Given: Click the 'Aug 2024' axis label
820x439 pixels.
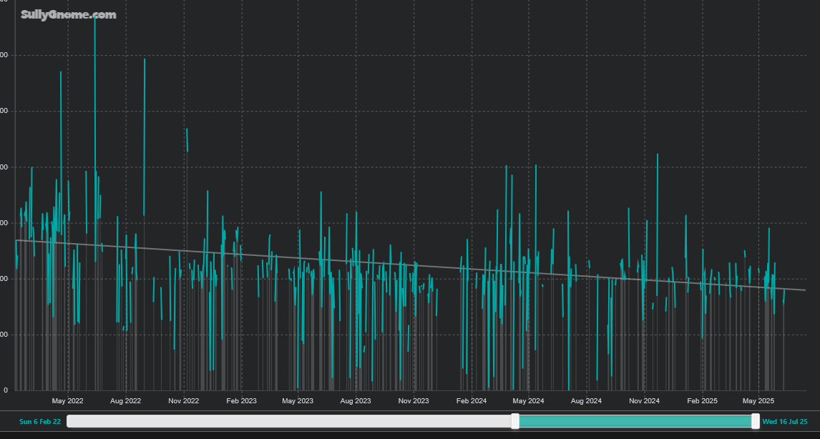Looking at the screenshot, I should coord(586,401).
